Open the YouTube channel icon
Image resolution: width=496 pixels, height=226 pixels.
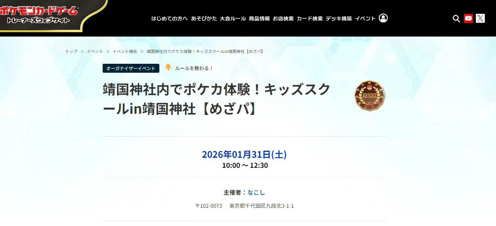point(468,18)
